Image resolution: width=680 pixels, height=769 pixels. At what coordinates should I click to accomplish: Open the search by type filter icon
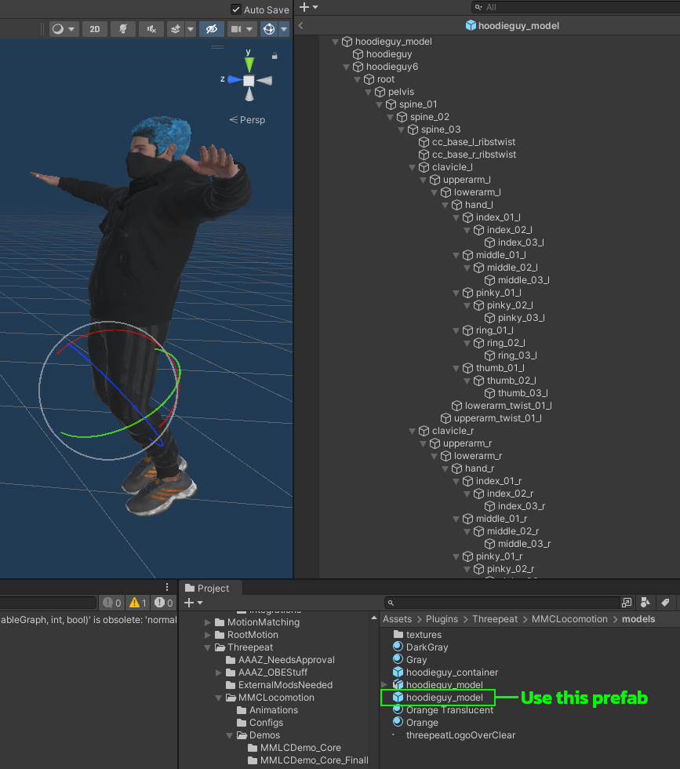645,603
